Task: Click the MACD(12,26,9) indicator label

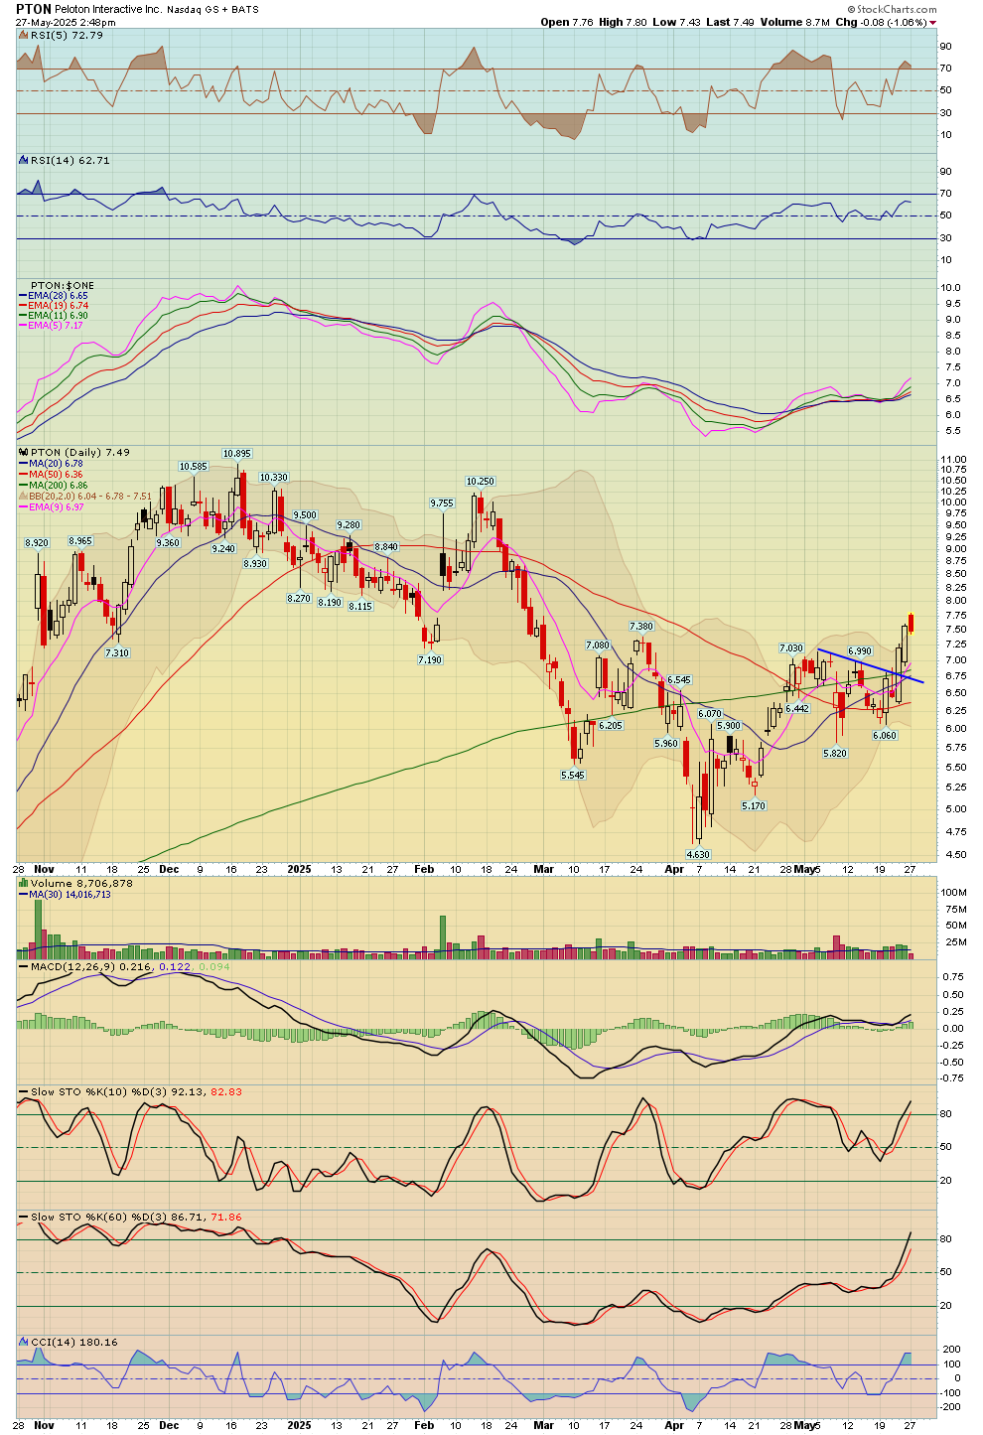Action: (x=73, y=966)
